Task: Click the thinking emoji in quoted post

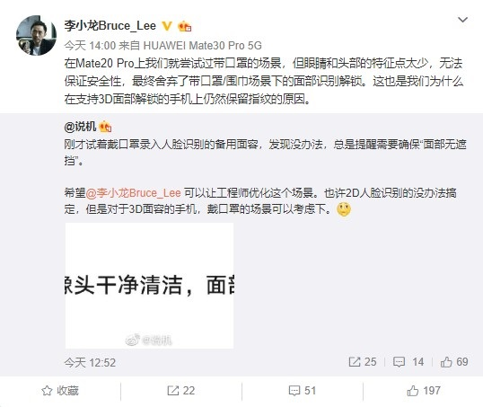Action: click(x=344, y=209)
